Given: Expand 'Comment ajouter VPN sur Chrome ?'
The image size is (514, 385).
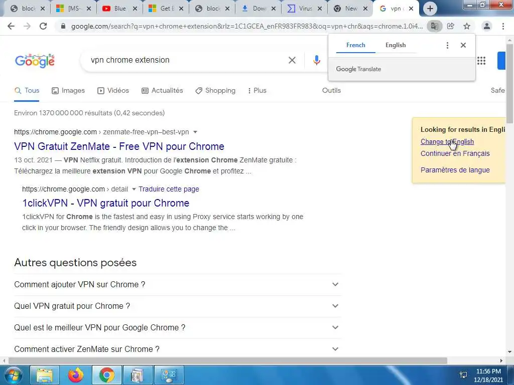Looking at the screenshot, I should pyautogui.click(x=178, y=285).
